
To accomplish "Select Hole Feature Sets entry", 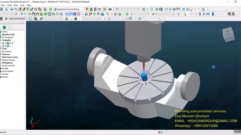I will coord(10,57).
